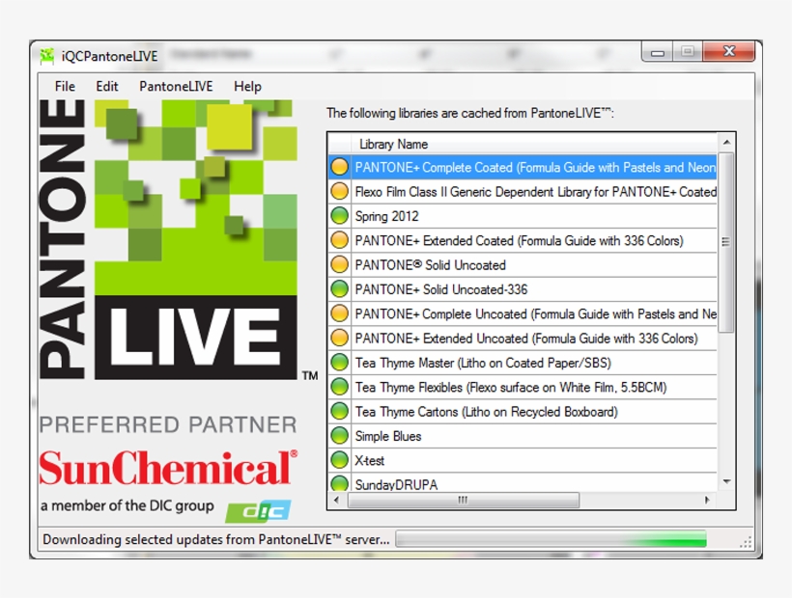Viewport: 792px width, 598px height.
Task: Click orange status icon for PANTONE+ Complete Uncoated
Action: point(339,313)
